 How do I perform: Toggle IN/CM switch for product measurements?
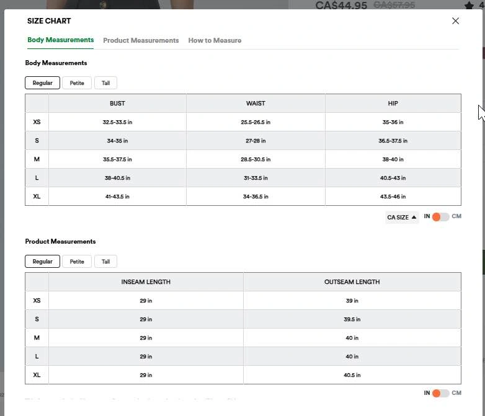tap(440, 393)
